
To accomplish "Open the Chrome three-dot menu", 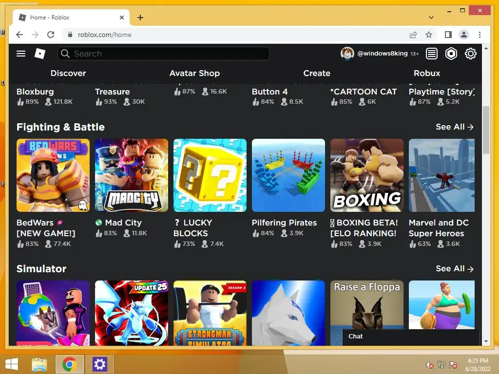I will [480, 35].
